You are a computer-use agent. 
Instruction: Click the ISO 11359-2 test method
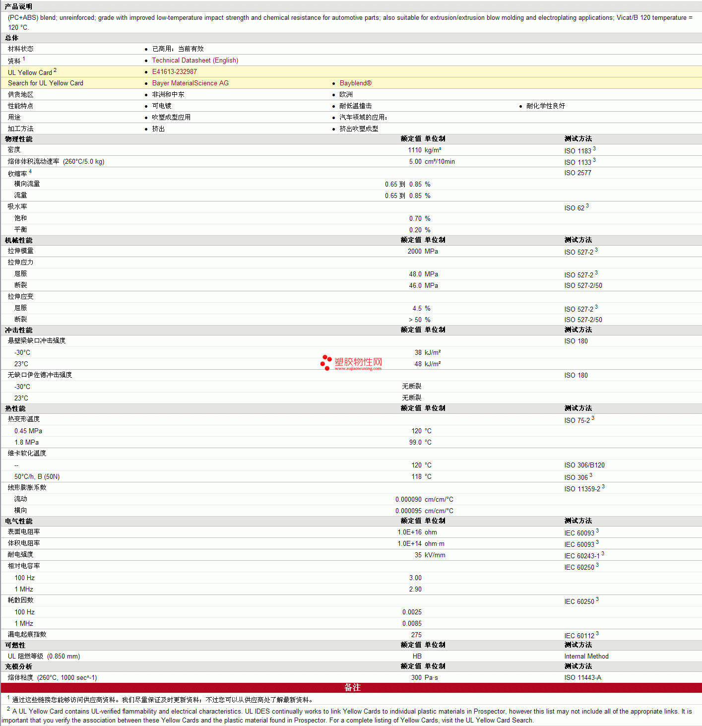[x=582, y=489]
